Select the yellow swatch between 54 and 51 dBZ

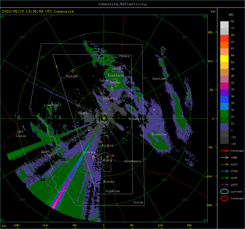(224, 59)
